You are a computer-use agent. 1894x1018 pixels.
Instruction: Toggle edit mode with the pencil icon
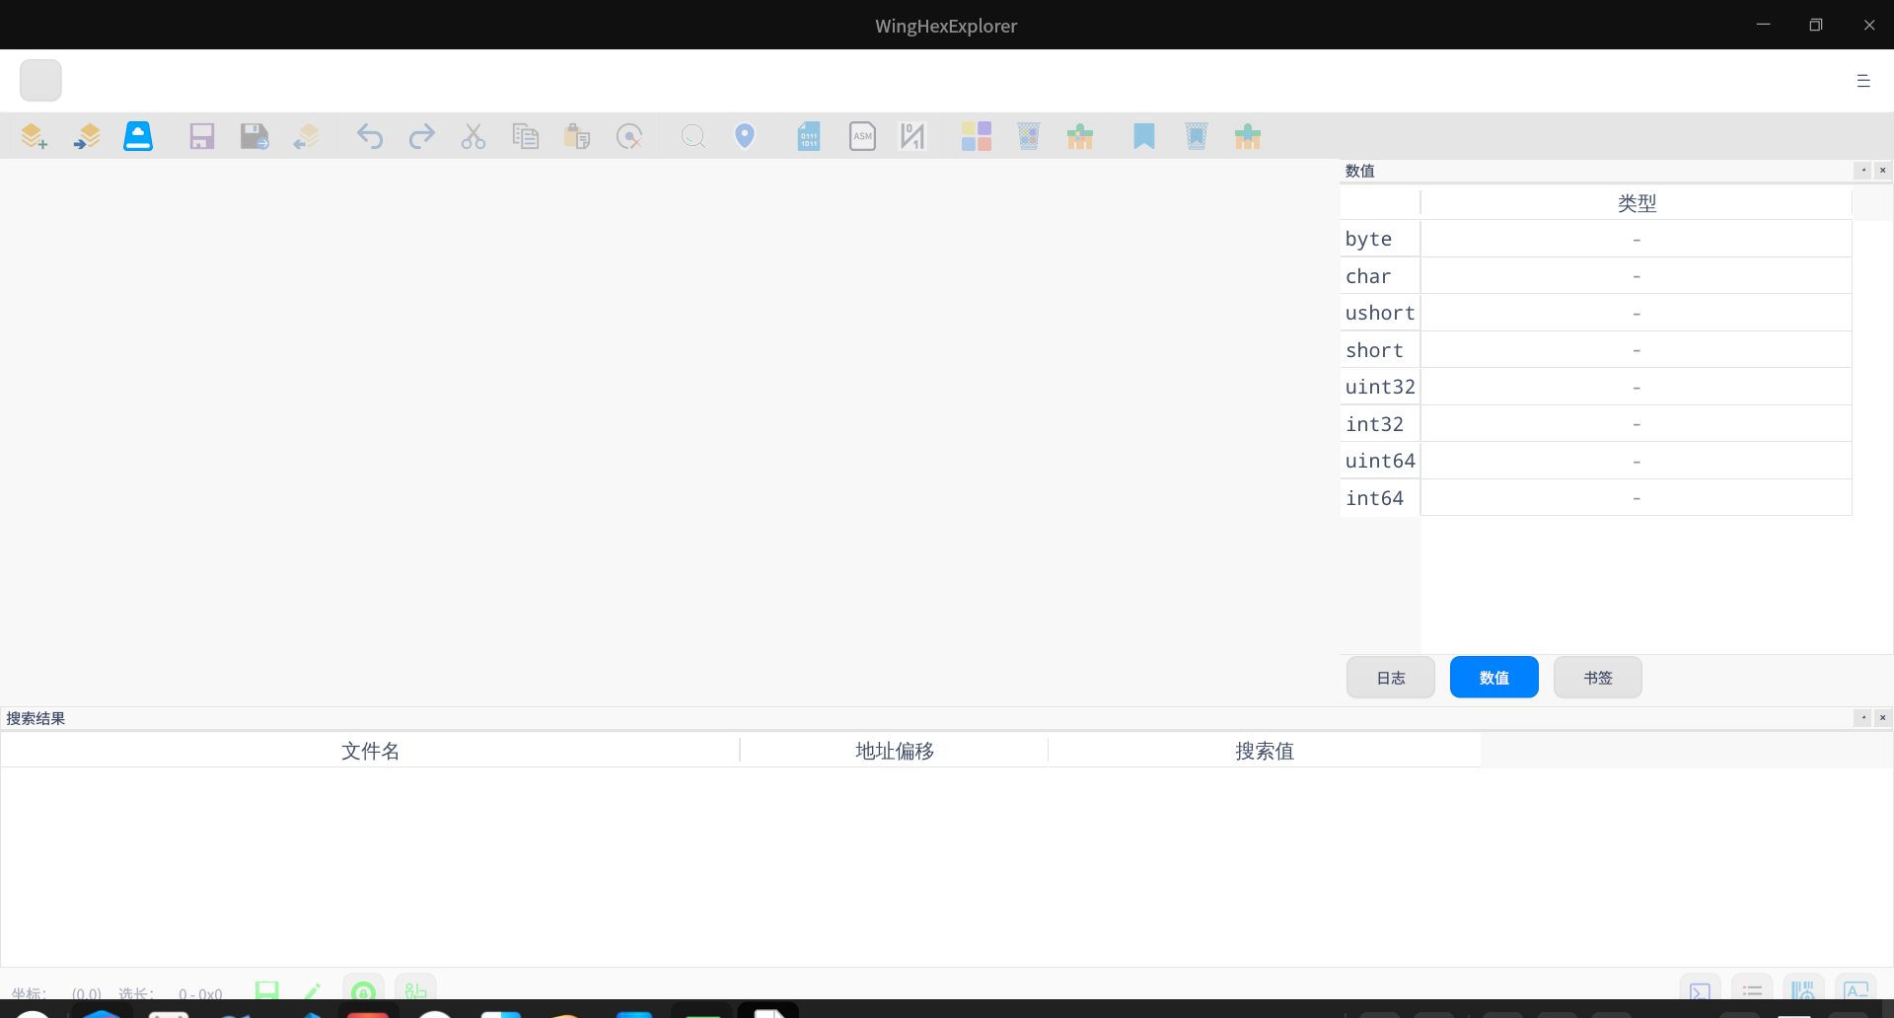tap(312, 991)
